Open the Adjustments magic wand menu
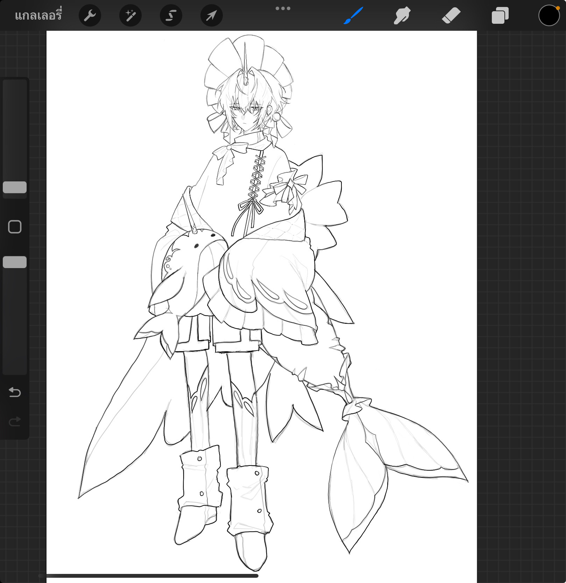566x583 pixels. click(130, 15)
